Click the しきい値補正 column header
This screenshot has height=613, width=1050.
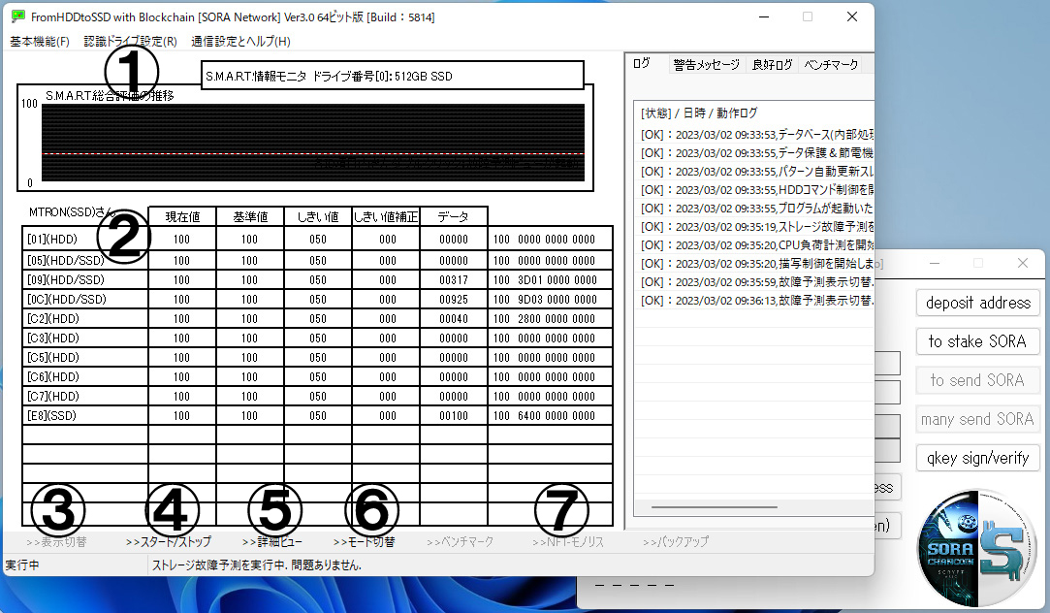(386, 216)
